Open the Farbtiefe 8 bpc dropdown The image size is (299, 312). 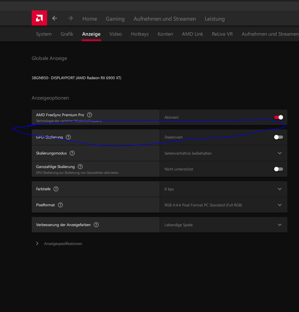point(223,189)
